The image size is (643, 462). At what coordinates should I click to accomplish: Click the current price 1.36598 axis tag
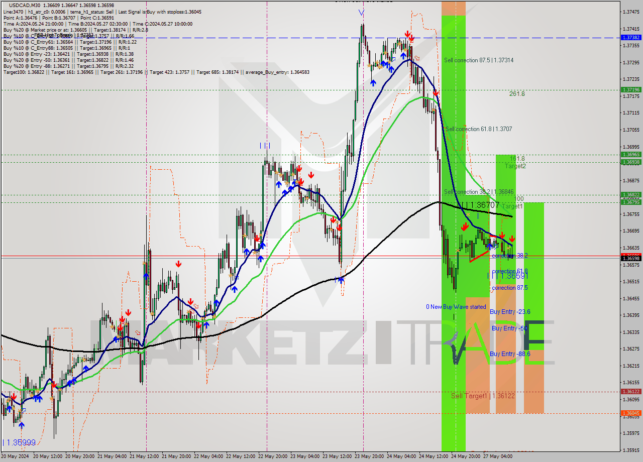click(631, 258)
